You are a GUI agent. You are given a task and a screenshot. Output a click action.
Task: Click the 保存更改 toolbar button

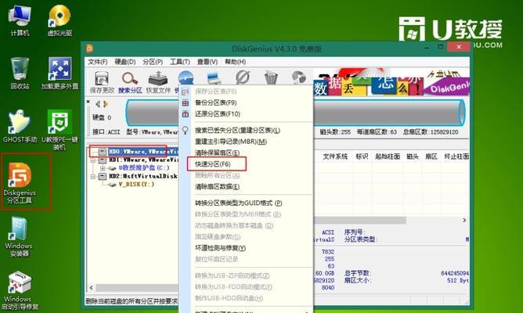[102, 82]
